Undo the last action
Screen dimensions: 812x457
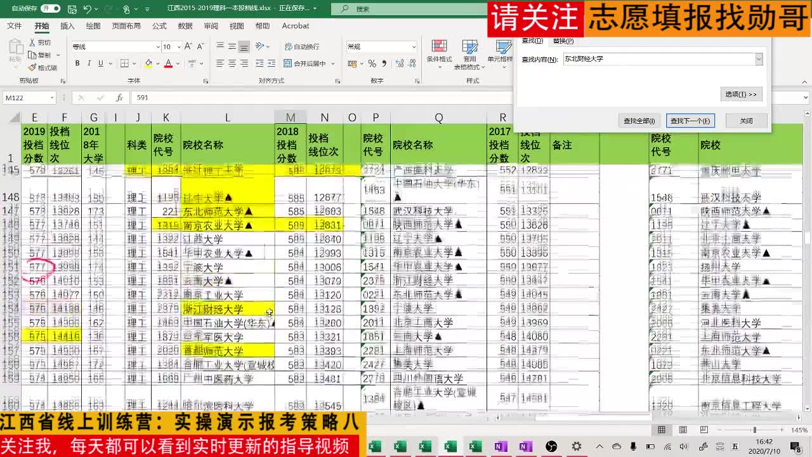coord(87,9)
